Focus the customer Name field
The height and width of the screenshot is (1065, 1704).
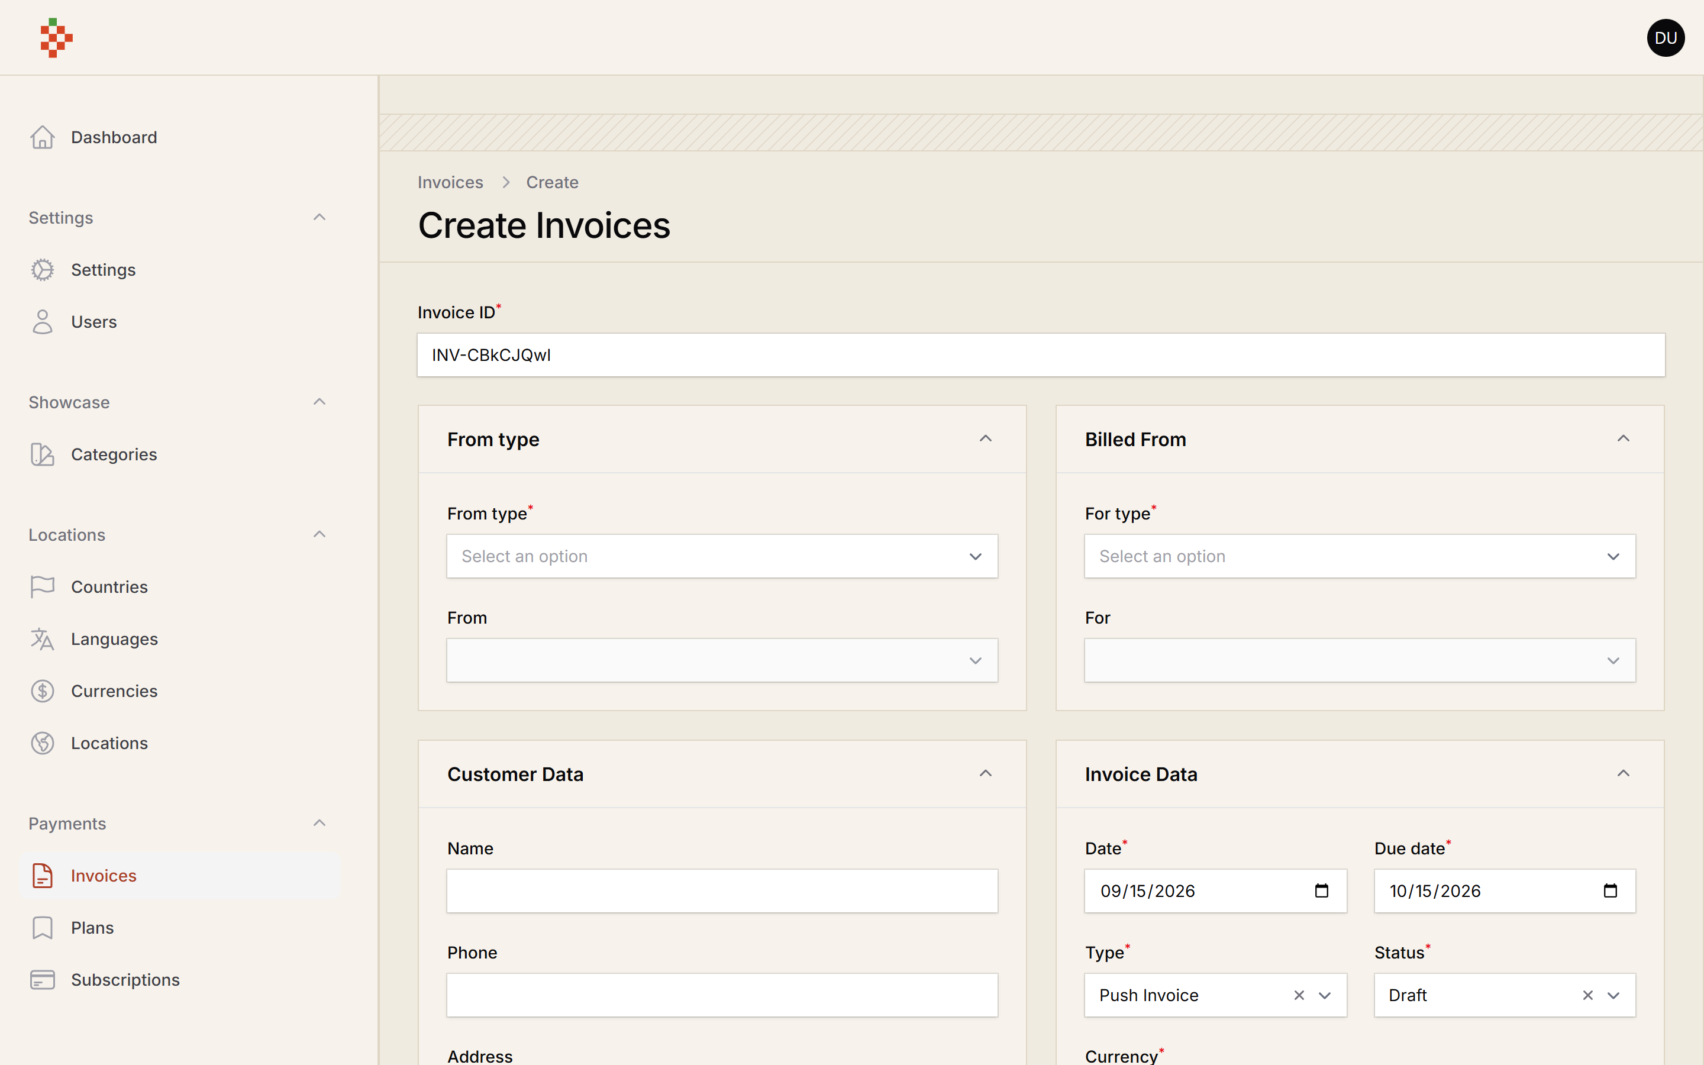(722, 891)
